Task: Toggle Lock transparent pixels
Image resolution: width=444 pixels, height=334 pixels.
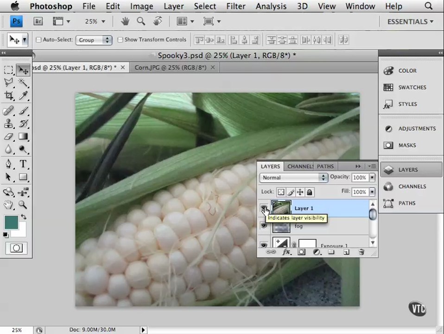Action: [281, 192]
